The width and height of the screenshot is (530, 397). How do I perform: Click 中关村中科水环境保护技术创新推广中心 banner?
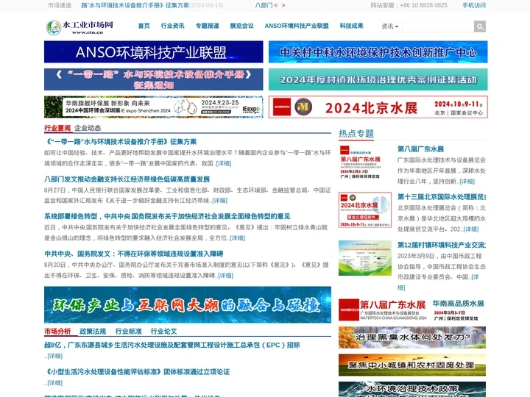[x=378, y=52]
